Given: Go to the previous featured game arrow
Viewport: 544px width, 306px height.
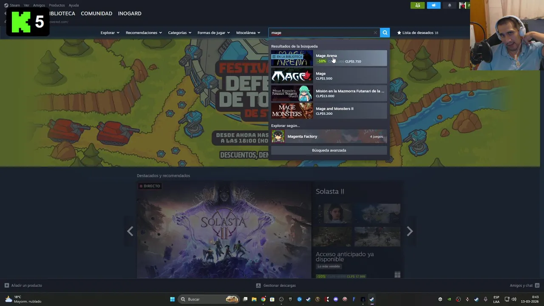Looking at the screenshot, I should (x=130, y=231).
